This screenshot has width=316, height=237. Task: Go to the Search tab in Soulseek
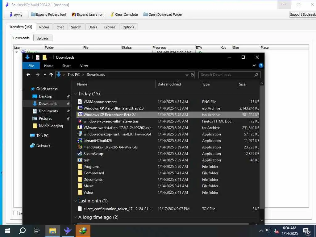(76, 27)
